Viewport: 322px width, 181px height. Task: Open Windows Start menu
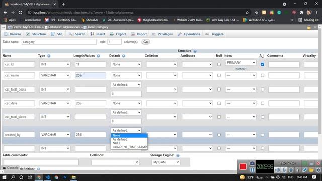[x=4, y=177]
